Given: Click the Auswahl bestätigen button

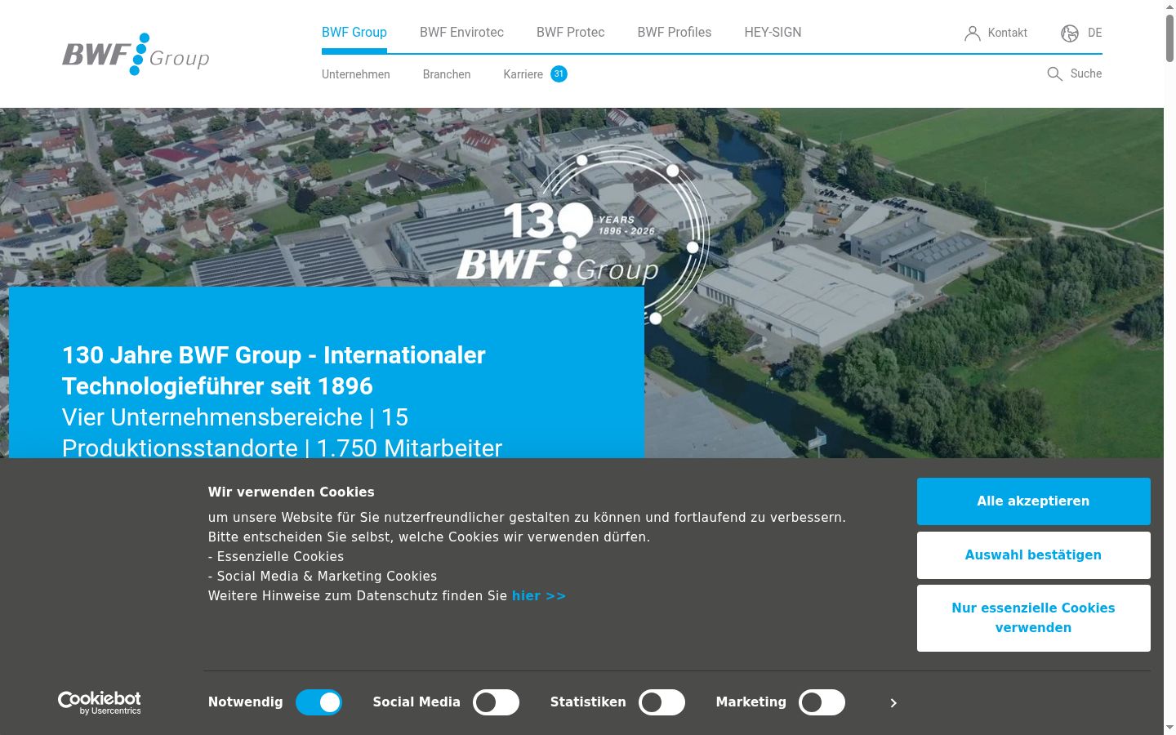Looking at the screenshot, I should click(1033, 555).
